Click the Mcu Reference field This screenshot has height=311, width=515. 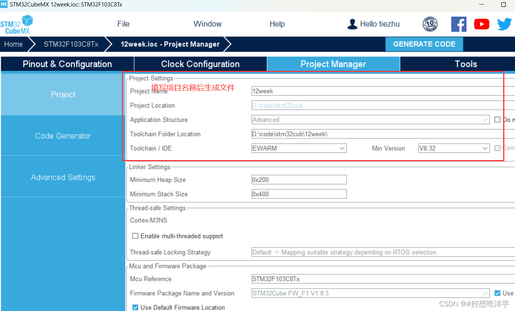(x=383, y=279)
